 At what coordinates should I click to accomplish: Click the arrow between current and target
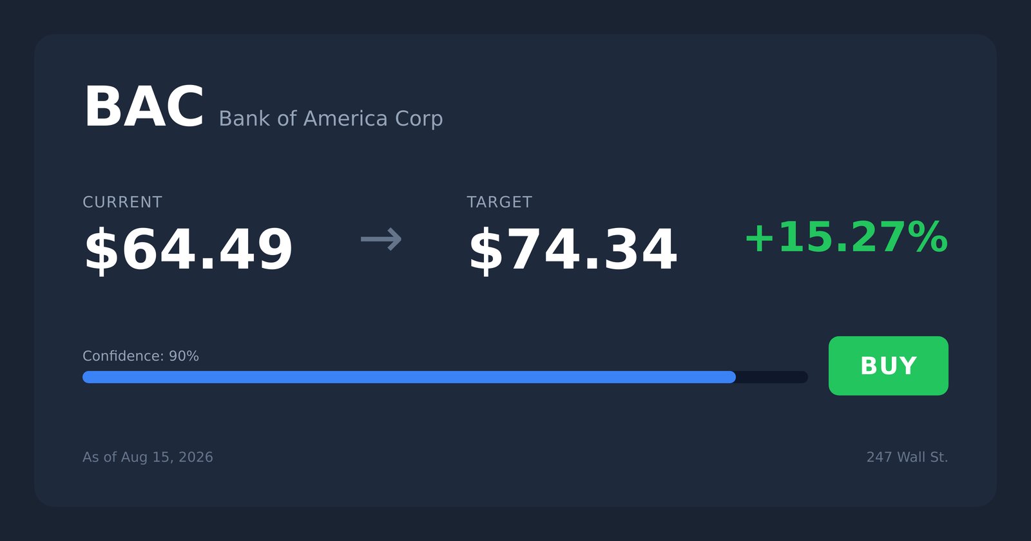381,239
